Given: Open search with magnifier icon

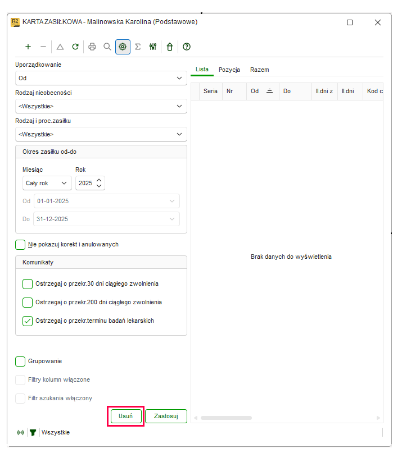Looking at the screenshot, I should coord(107,47).
